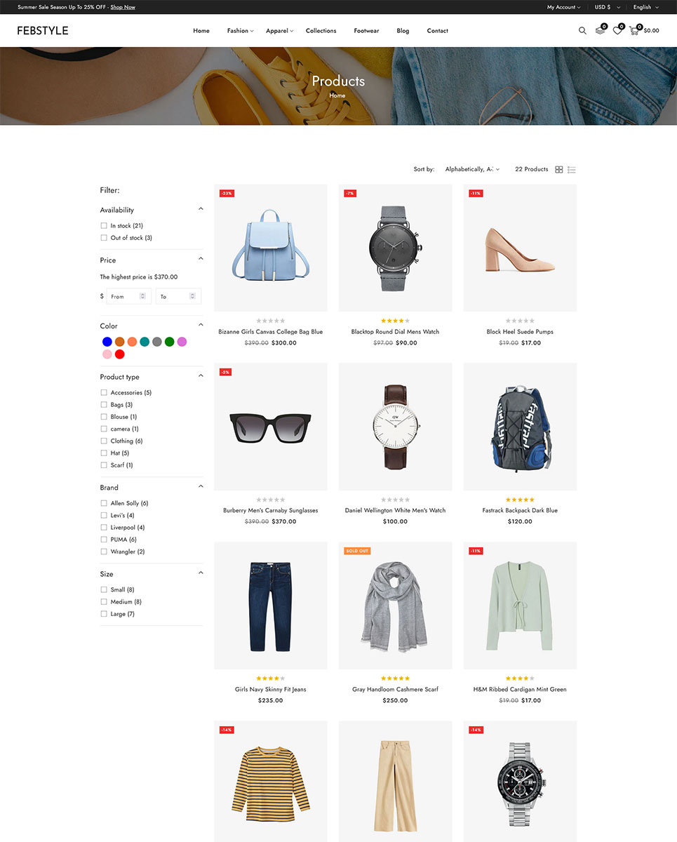Open the Sort by Alphabetically dropdown
The width and height of the screenshot is (677, 842).
pos(472,169)
